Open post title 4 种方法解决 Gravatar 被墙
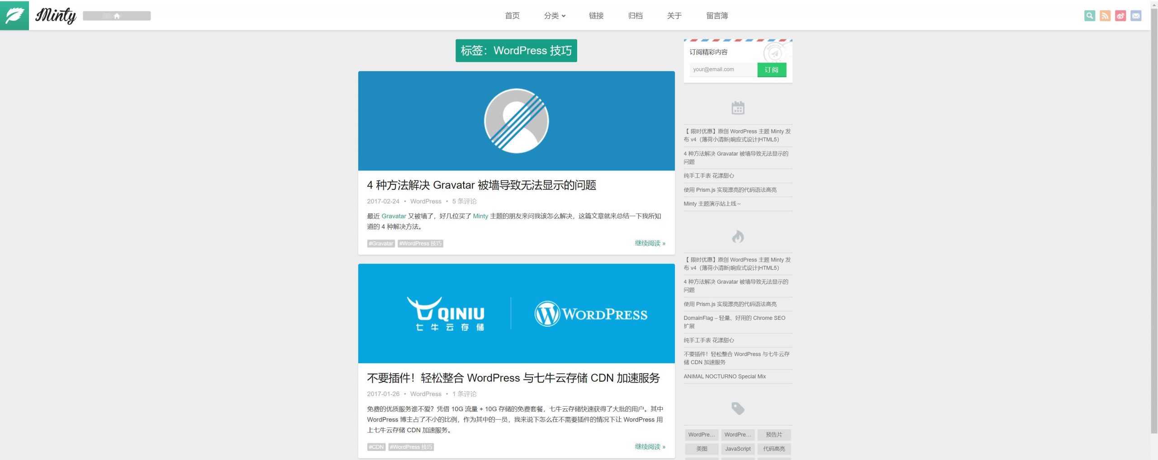The image size is (1158, 460). 481,185
